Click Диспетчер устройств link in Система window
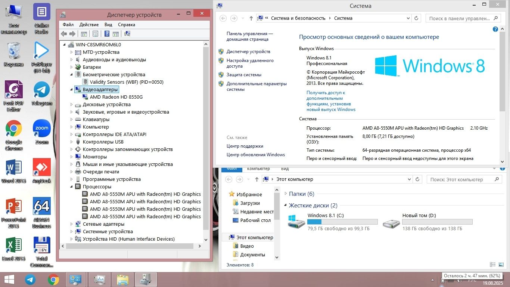 click(x=248, y=52)
